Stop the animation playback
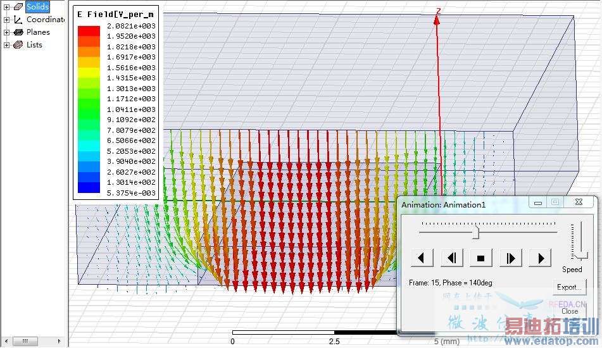This screenshot has width=602, height=348. coord(480,258)
